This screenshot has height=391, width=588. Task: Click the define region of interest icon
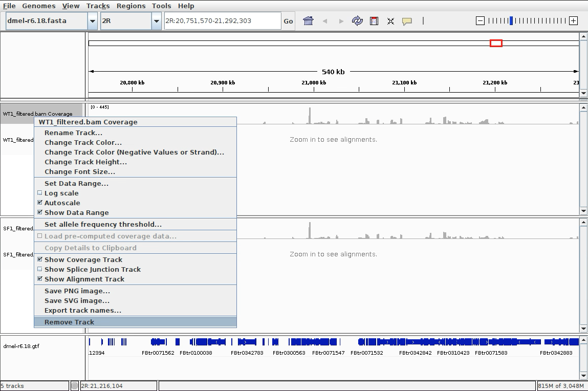click(x=374, y=21)
